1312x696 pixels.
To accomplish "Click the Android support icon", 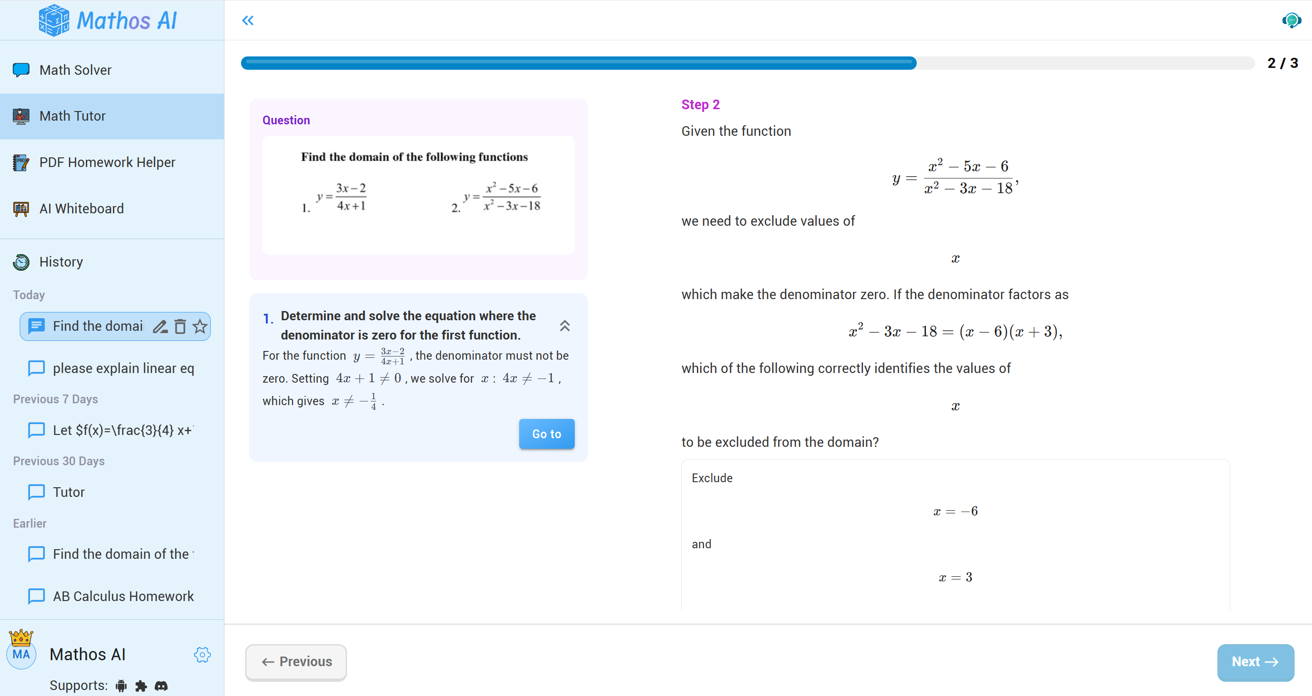I will [121, 686].
